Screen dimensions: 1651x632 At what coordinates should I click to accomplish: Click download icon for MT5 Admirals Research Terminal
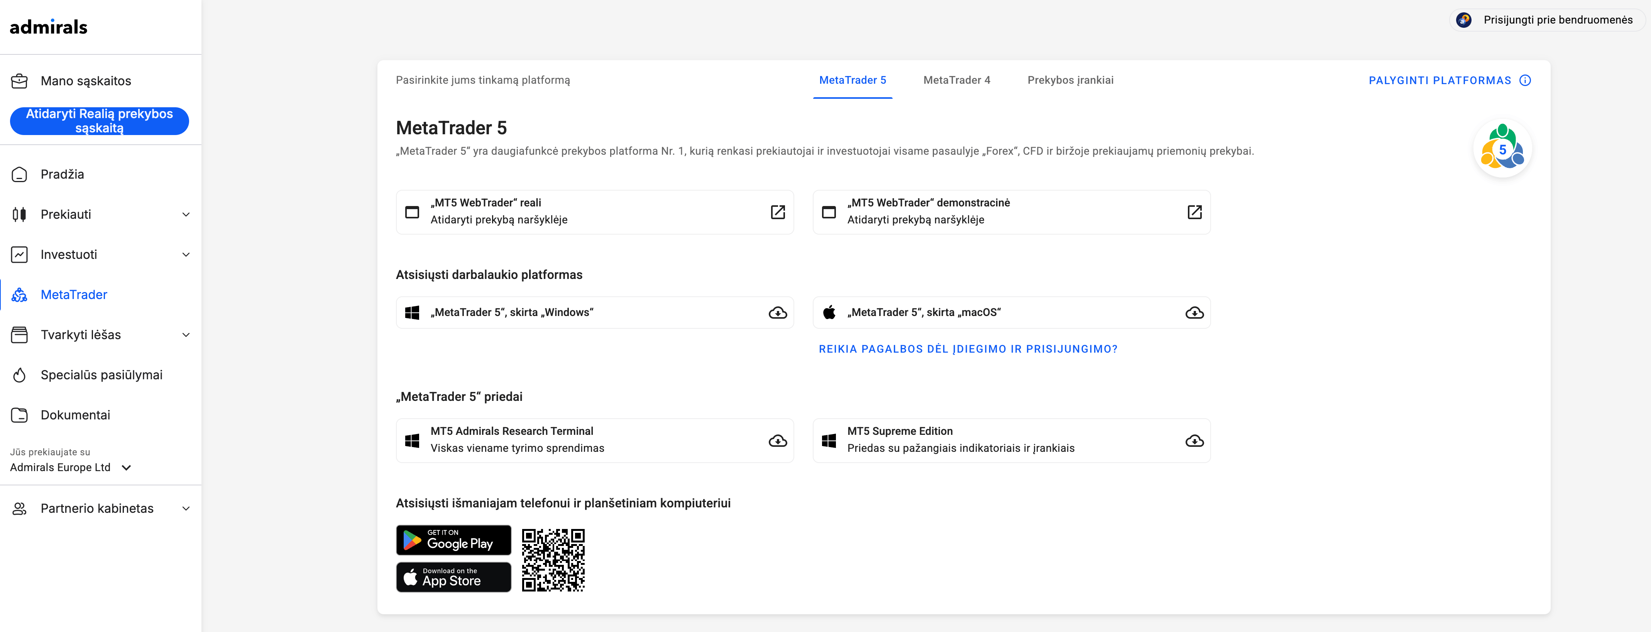click(777, 441)
